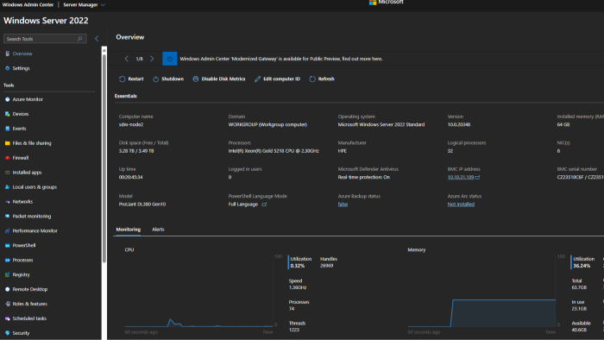604x340 pixels.
Task: Click the Azure Backup status false link
Action: (343, 205)
